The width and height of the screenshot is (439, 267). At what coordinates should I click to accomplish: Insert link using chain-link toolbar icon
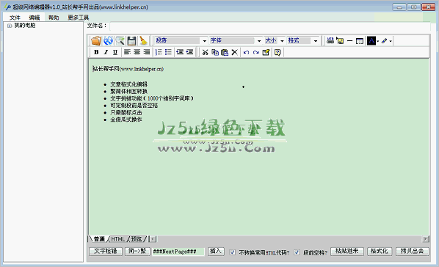coord(330,41)
